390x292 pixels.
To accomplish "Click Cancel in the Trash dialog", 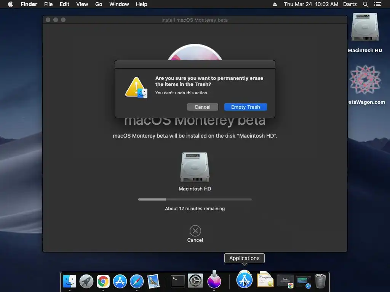I will point(203,107).
